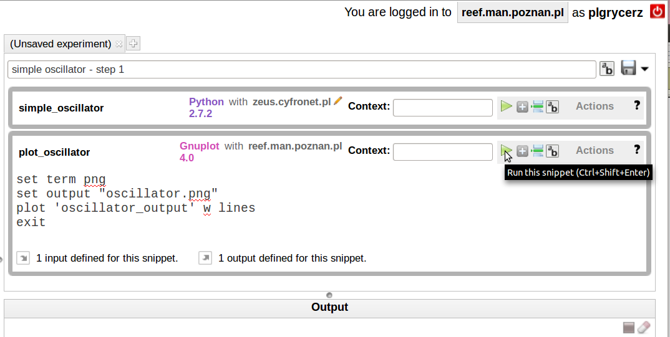The height and width of the screenshot is (337, 670).
Task: Click the panel divider handle above Output
Action: pos(329,295)
